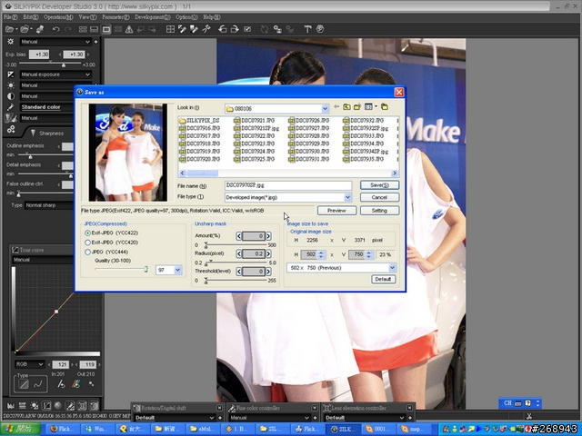Click the highlight warning triangle icon
This screenshot has height=436, width=582.
click(129, 29)
